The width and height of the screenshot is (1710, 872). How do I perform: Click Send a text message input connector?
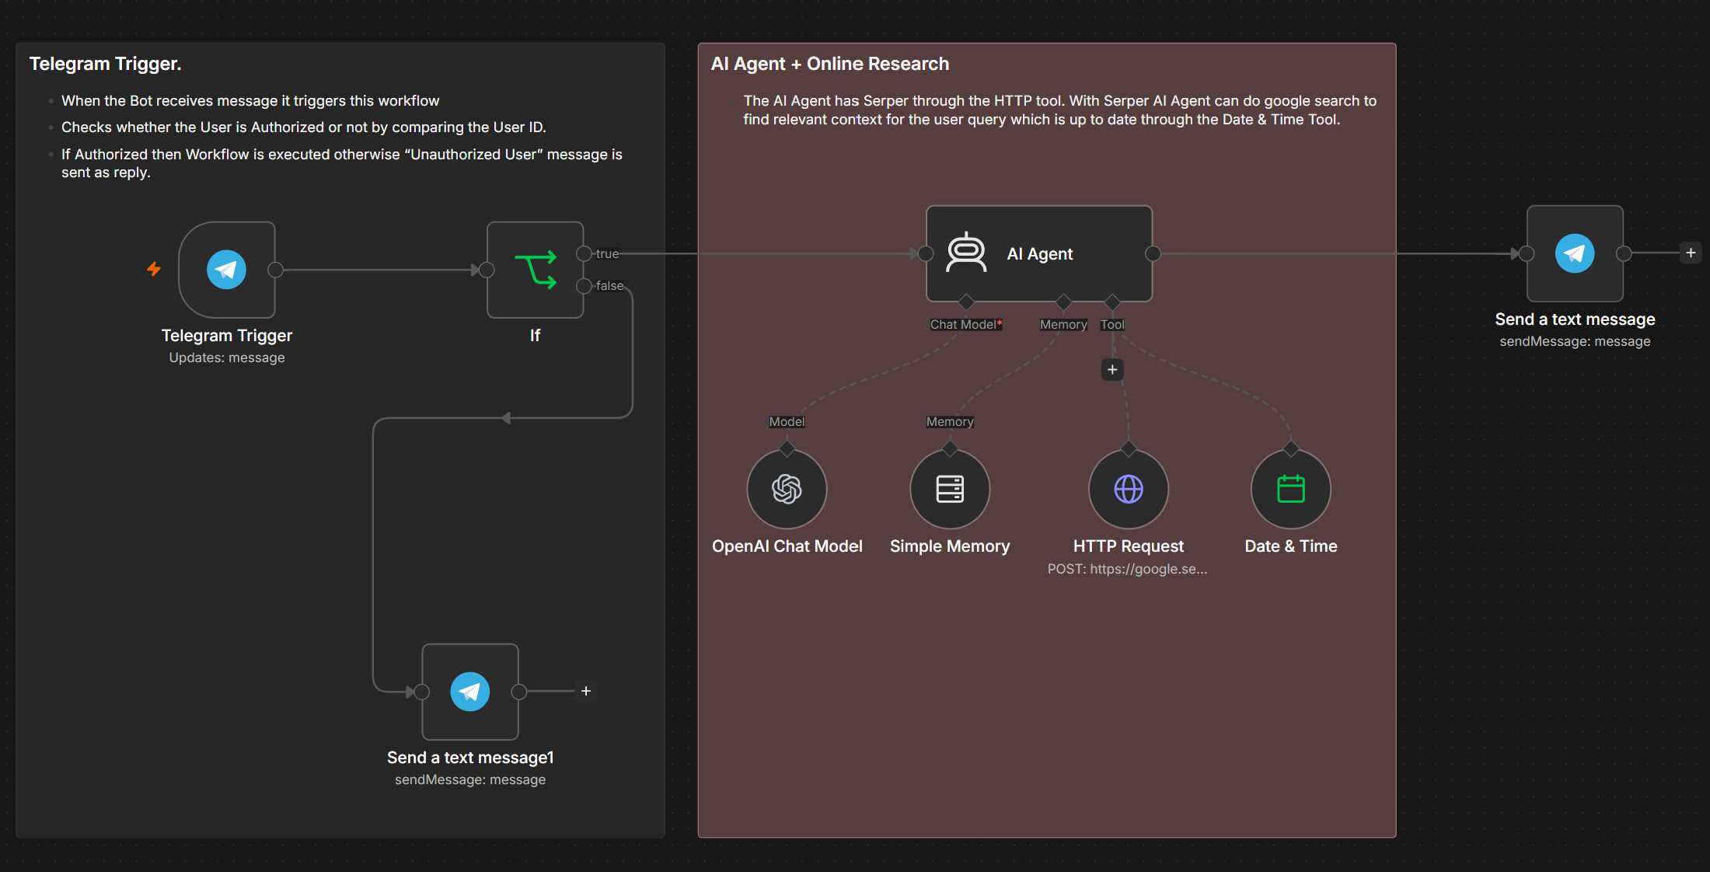pos(1527,253)
